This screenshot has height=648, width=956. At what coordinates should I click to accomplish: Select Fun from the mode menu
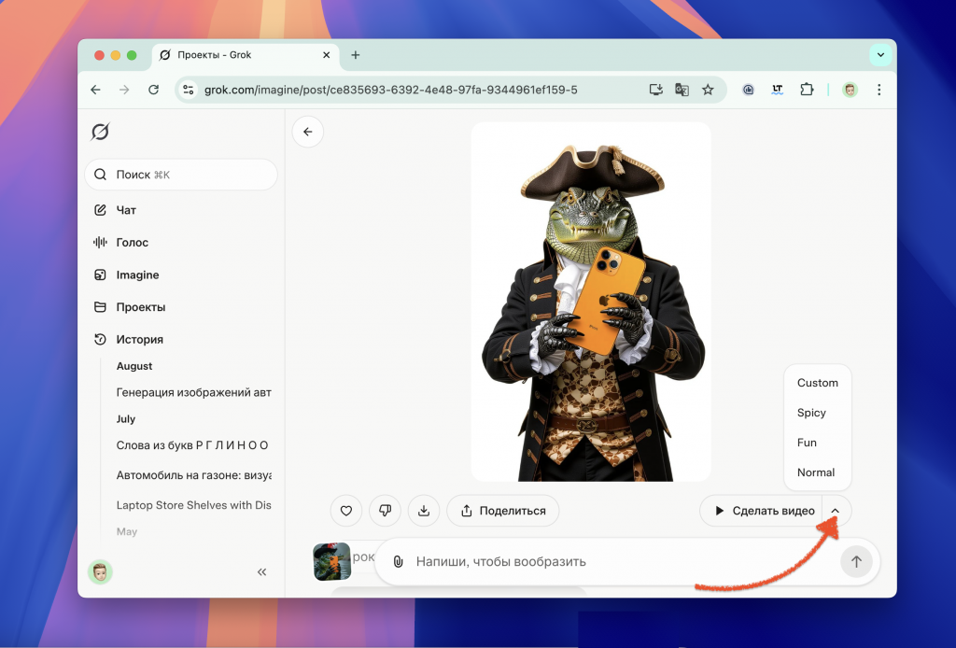807,443
